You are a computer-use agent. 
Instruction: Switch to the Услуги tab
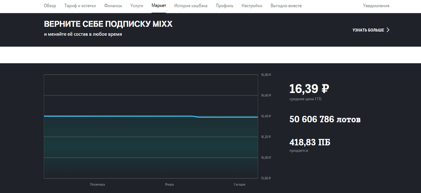click(137, 6)
